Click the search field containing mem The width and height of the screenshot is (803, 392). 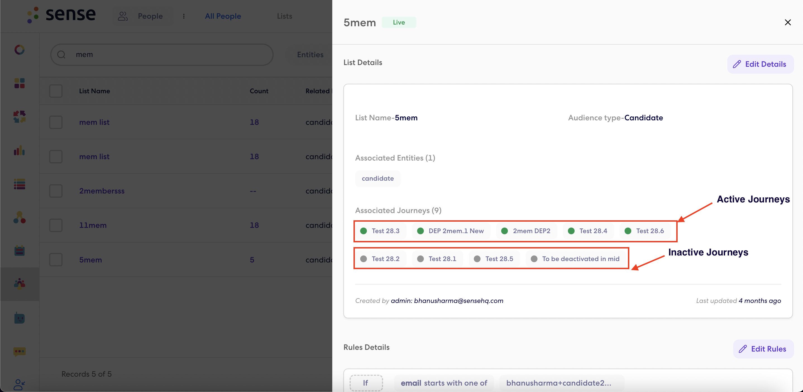click(x=162, y=54)
